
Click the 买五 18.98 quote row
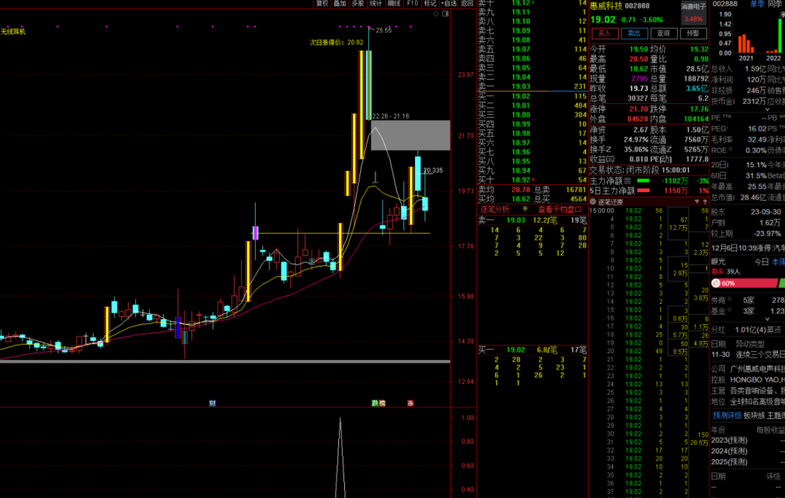pos(532,133)
